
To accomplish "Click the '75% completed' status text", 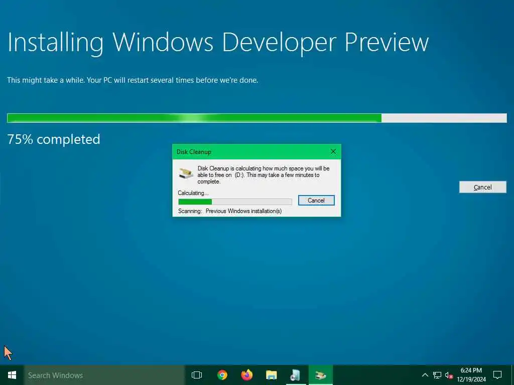I will click(x=53, y=139).
